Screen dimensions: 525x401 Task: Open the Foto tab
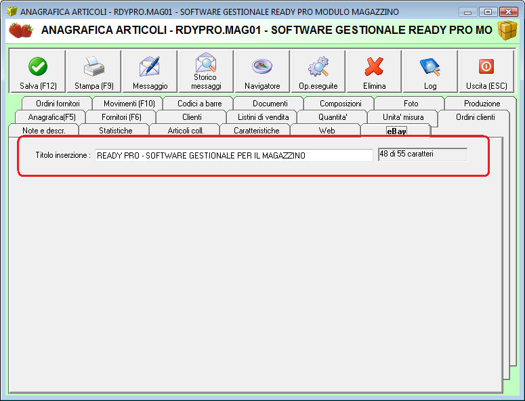click(411, 104)
